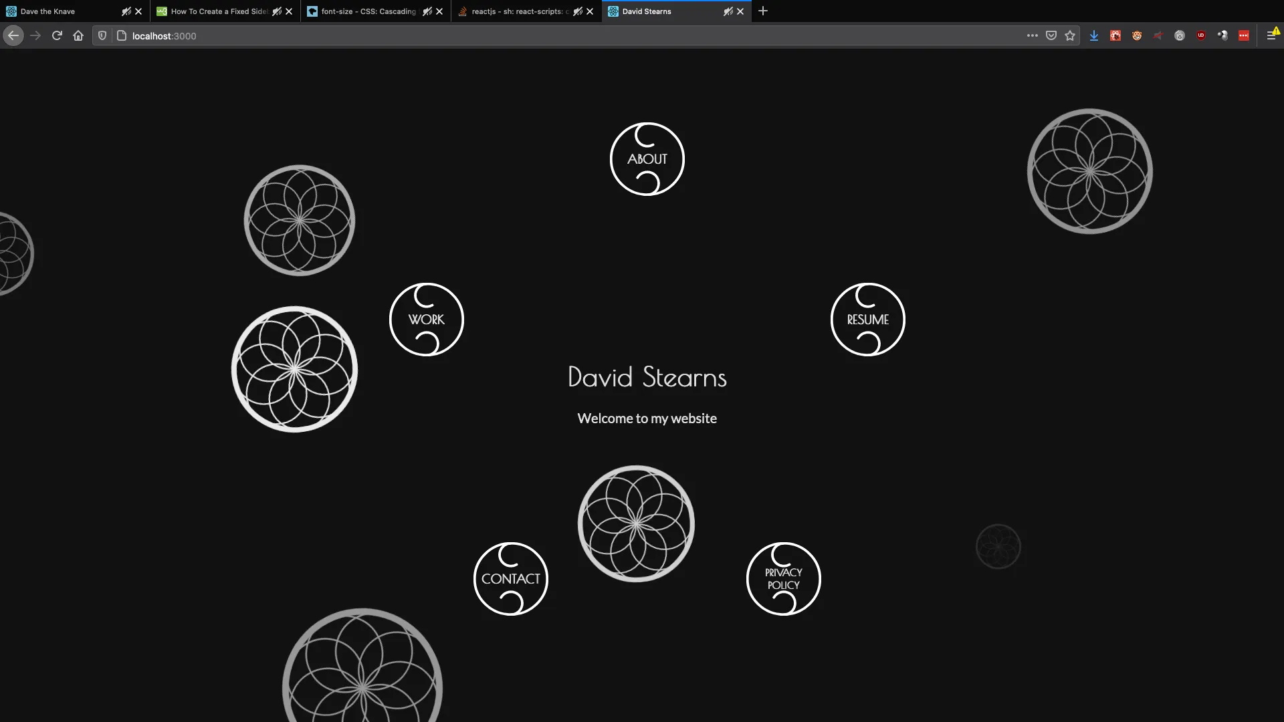The height and width of the screenshot is (722, 1284).
Task: Bookmark this page with the star icon
Action: pos(1070,35)
